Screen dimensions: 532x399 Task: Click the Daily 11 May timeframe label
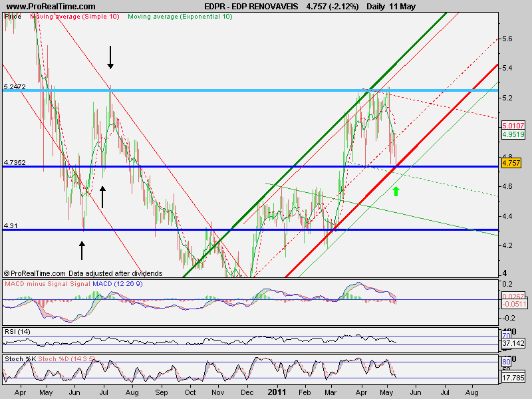[391, 7]
